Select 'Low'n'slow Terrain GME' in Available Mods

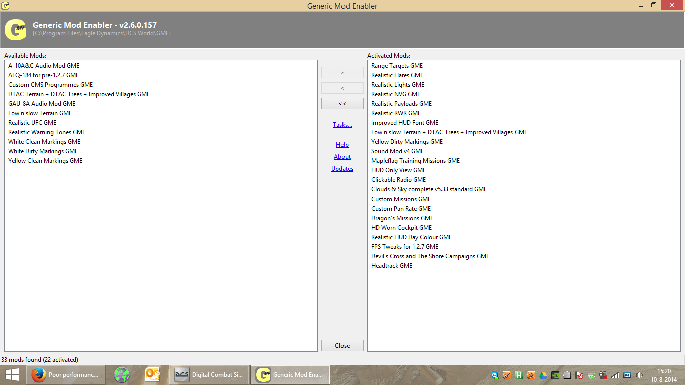pos(40,113)
